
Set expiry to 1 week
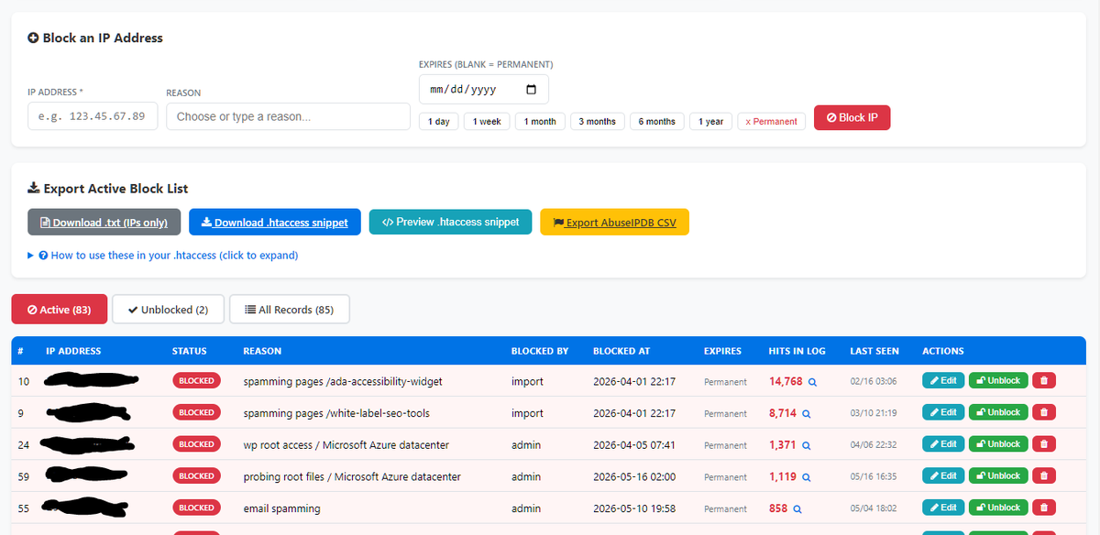point(487,121)
